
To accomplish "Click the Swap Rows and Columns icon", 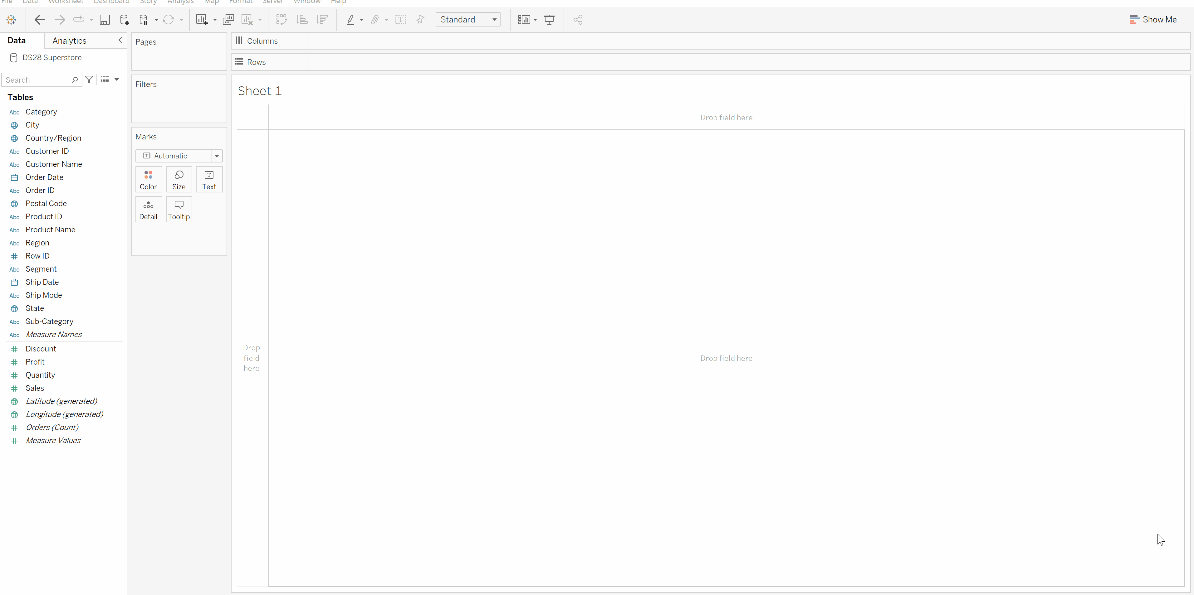I will [281, 19].
